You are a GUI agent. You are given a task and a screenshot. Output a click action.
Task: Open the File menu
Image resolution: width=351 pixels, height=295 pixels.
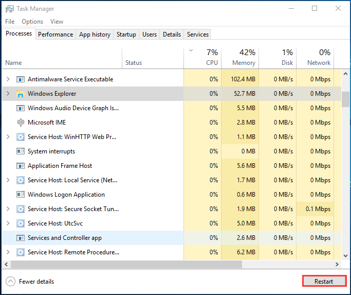click(10, 22)
